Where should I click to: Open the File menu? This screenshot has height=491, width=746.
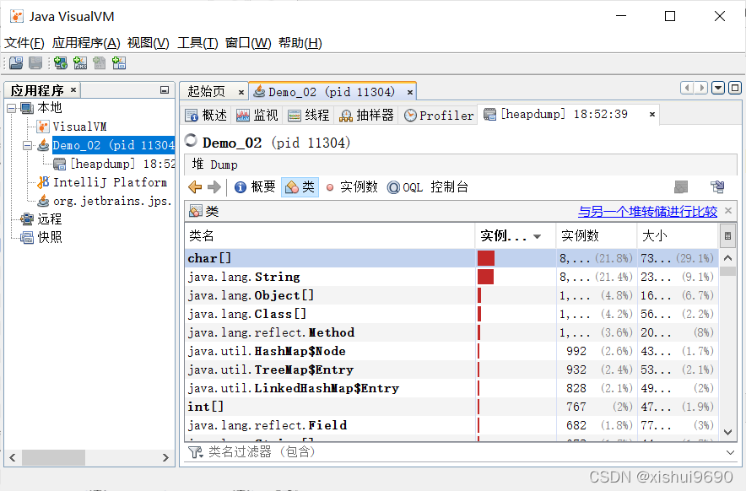24,43
